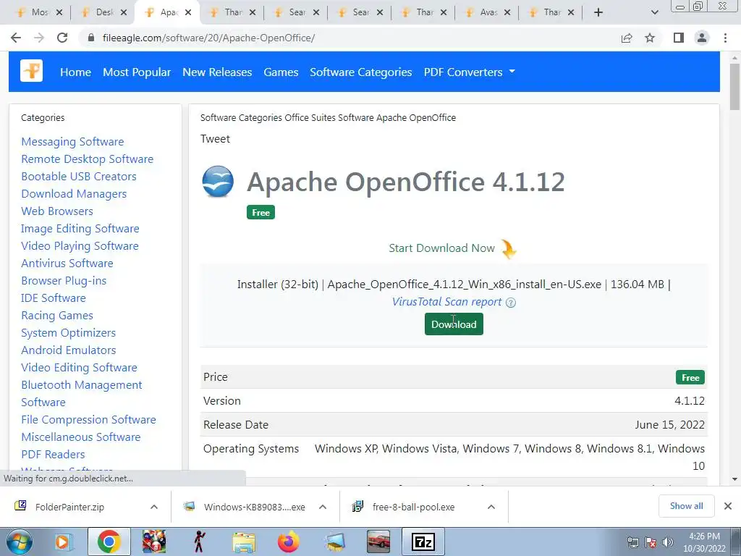Click the FileEagle logo in navbar
This screenshot has height=556, width=741.
[x=31, y=71]
